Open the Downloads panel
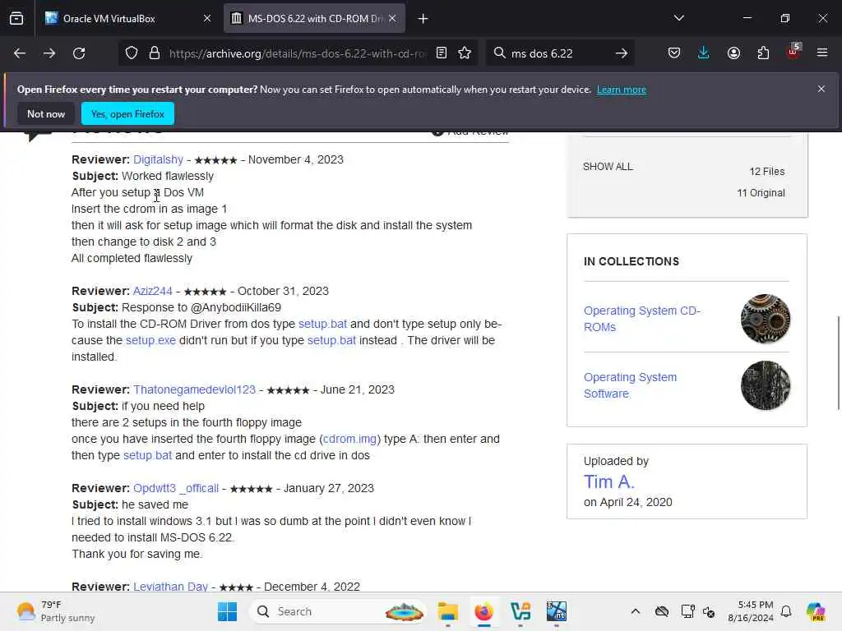Screen dimensions: 842x631 pos(704,53)
